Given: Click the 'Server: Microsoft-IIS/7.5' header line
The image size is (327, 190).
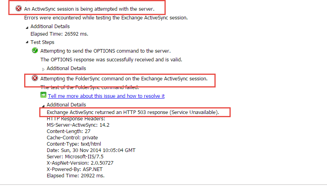Looking at the screenshot, I should point(75,157).
